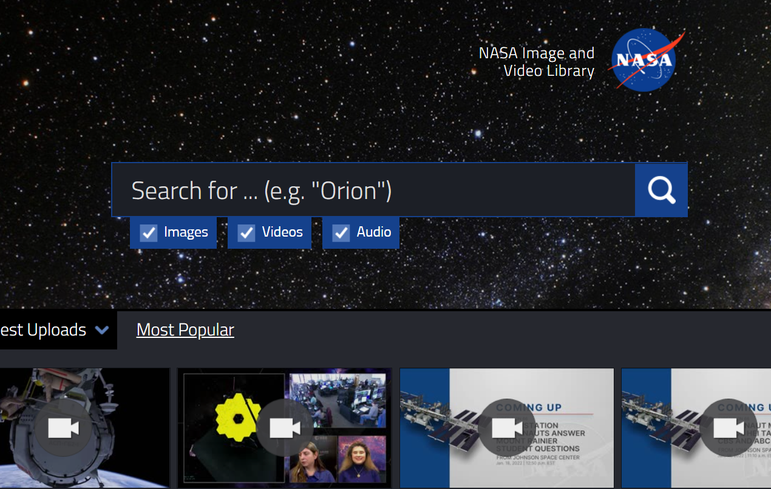This screenshot has width=771, height=489.
Task: Open the Latest Uploads sort dropdown
Action: point(58,329)
